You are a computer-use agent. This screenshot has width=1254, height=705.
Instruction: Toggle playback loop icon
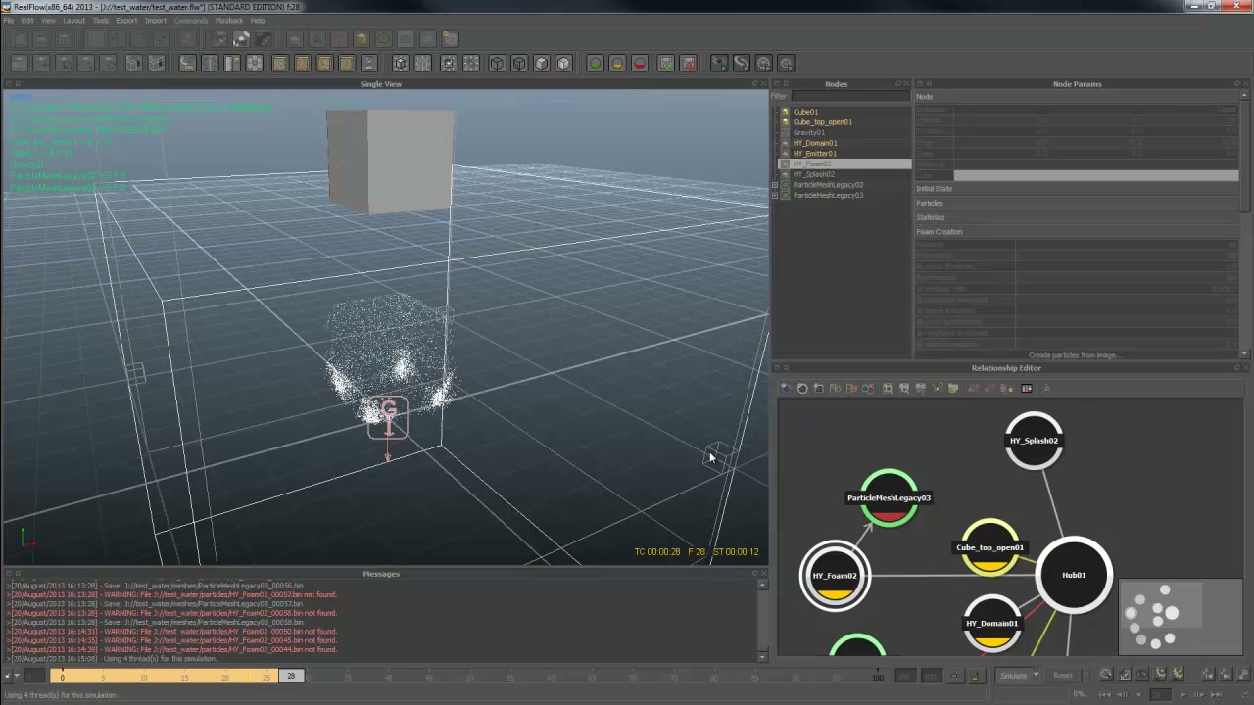click(x=1244, y=694)
